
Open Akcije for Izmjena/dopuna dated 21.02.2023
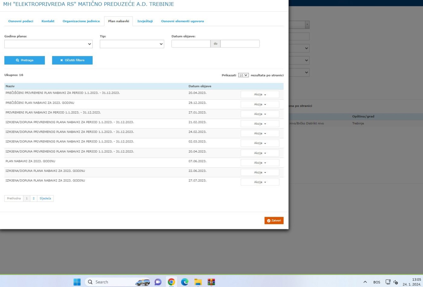(x=260, y=124)
